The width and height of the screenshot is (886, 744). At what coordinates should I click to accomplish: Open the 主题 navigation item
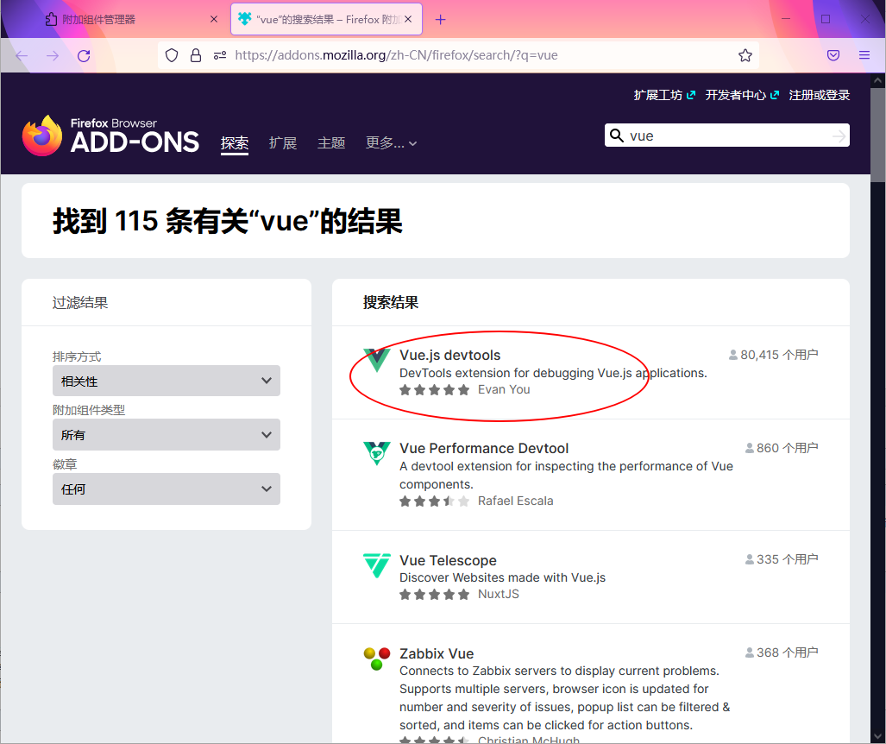pos(331,143)
